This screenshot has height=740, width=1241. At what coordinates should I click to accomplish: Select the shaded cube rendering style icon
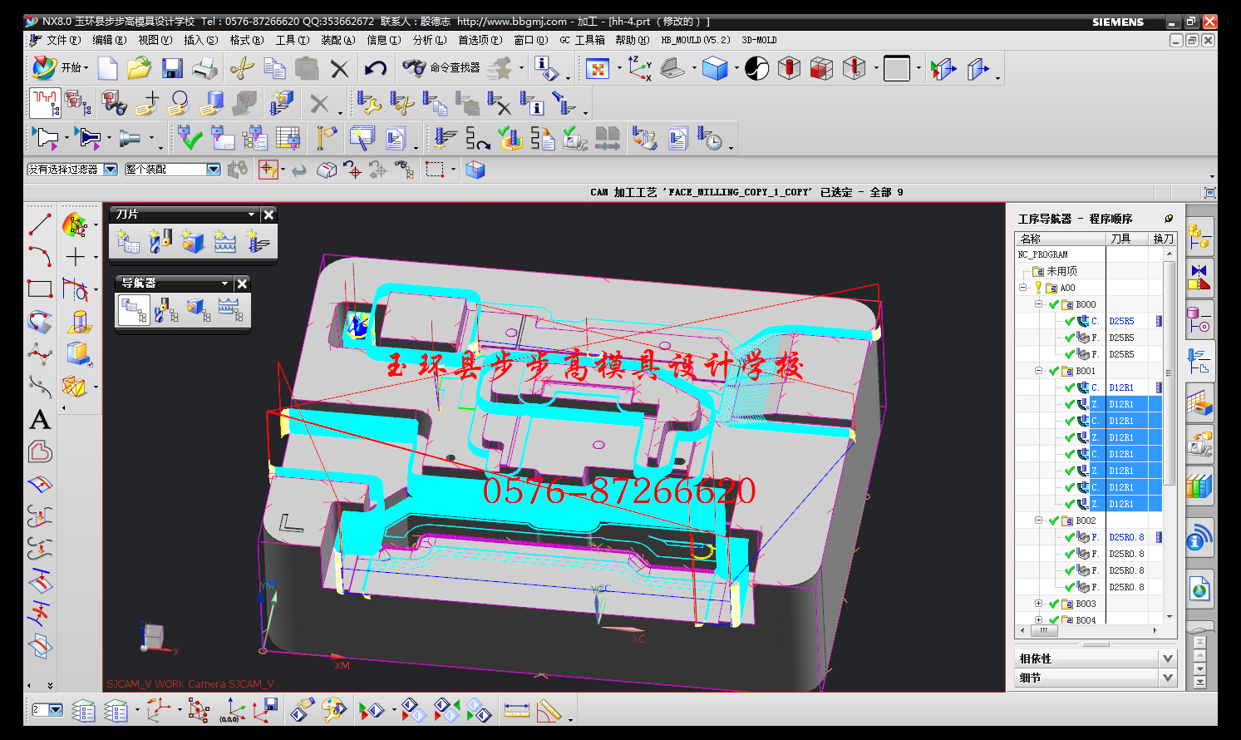coord(715,68)
